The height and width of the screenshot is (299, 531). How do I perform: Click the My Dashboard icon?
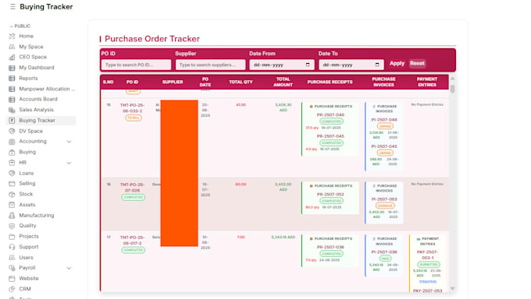click(12, 68)
